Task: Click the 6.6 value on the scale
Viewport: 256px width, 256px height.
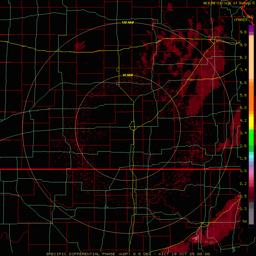Action: (x=243, y=82)
